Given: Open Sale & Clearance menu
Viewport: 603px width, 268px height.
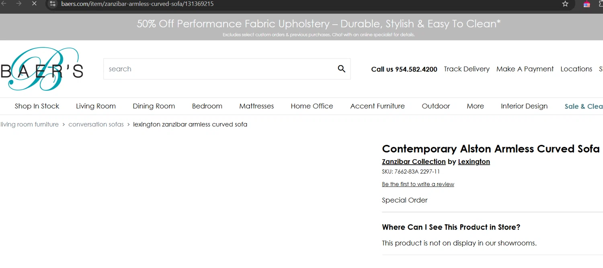Looking at the screenshot, I should click(584, 106).
